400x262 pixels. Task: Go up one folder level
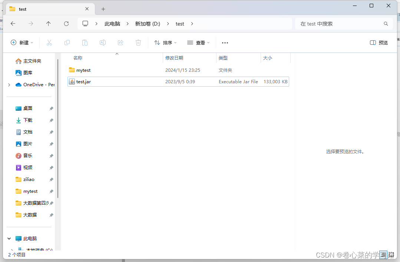[49, 24]
